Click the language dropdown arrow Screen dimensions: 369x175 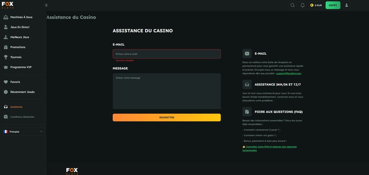click(x=41, y=131)
